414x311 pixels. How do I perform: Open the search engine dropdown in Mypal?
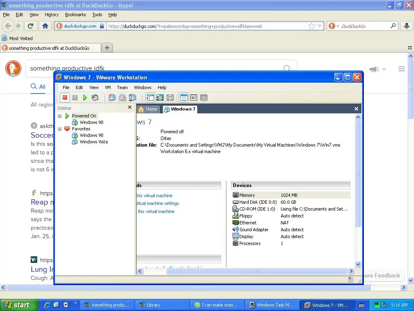[334, 26]
